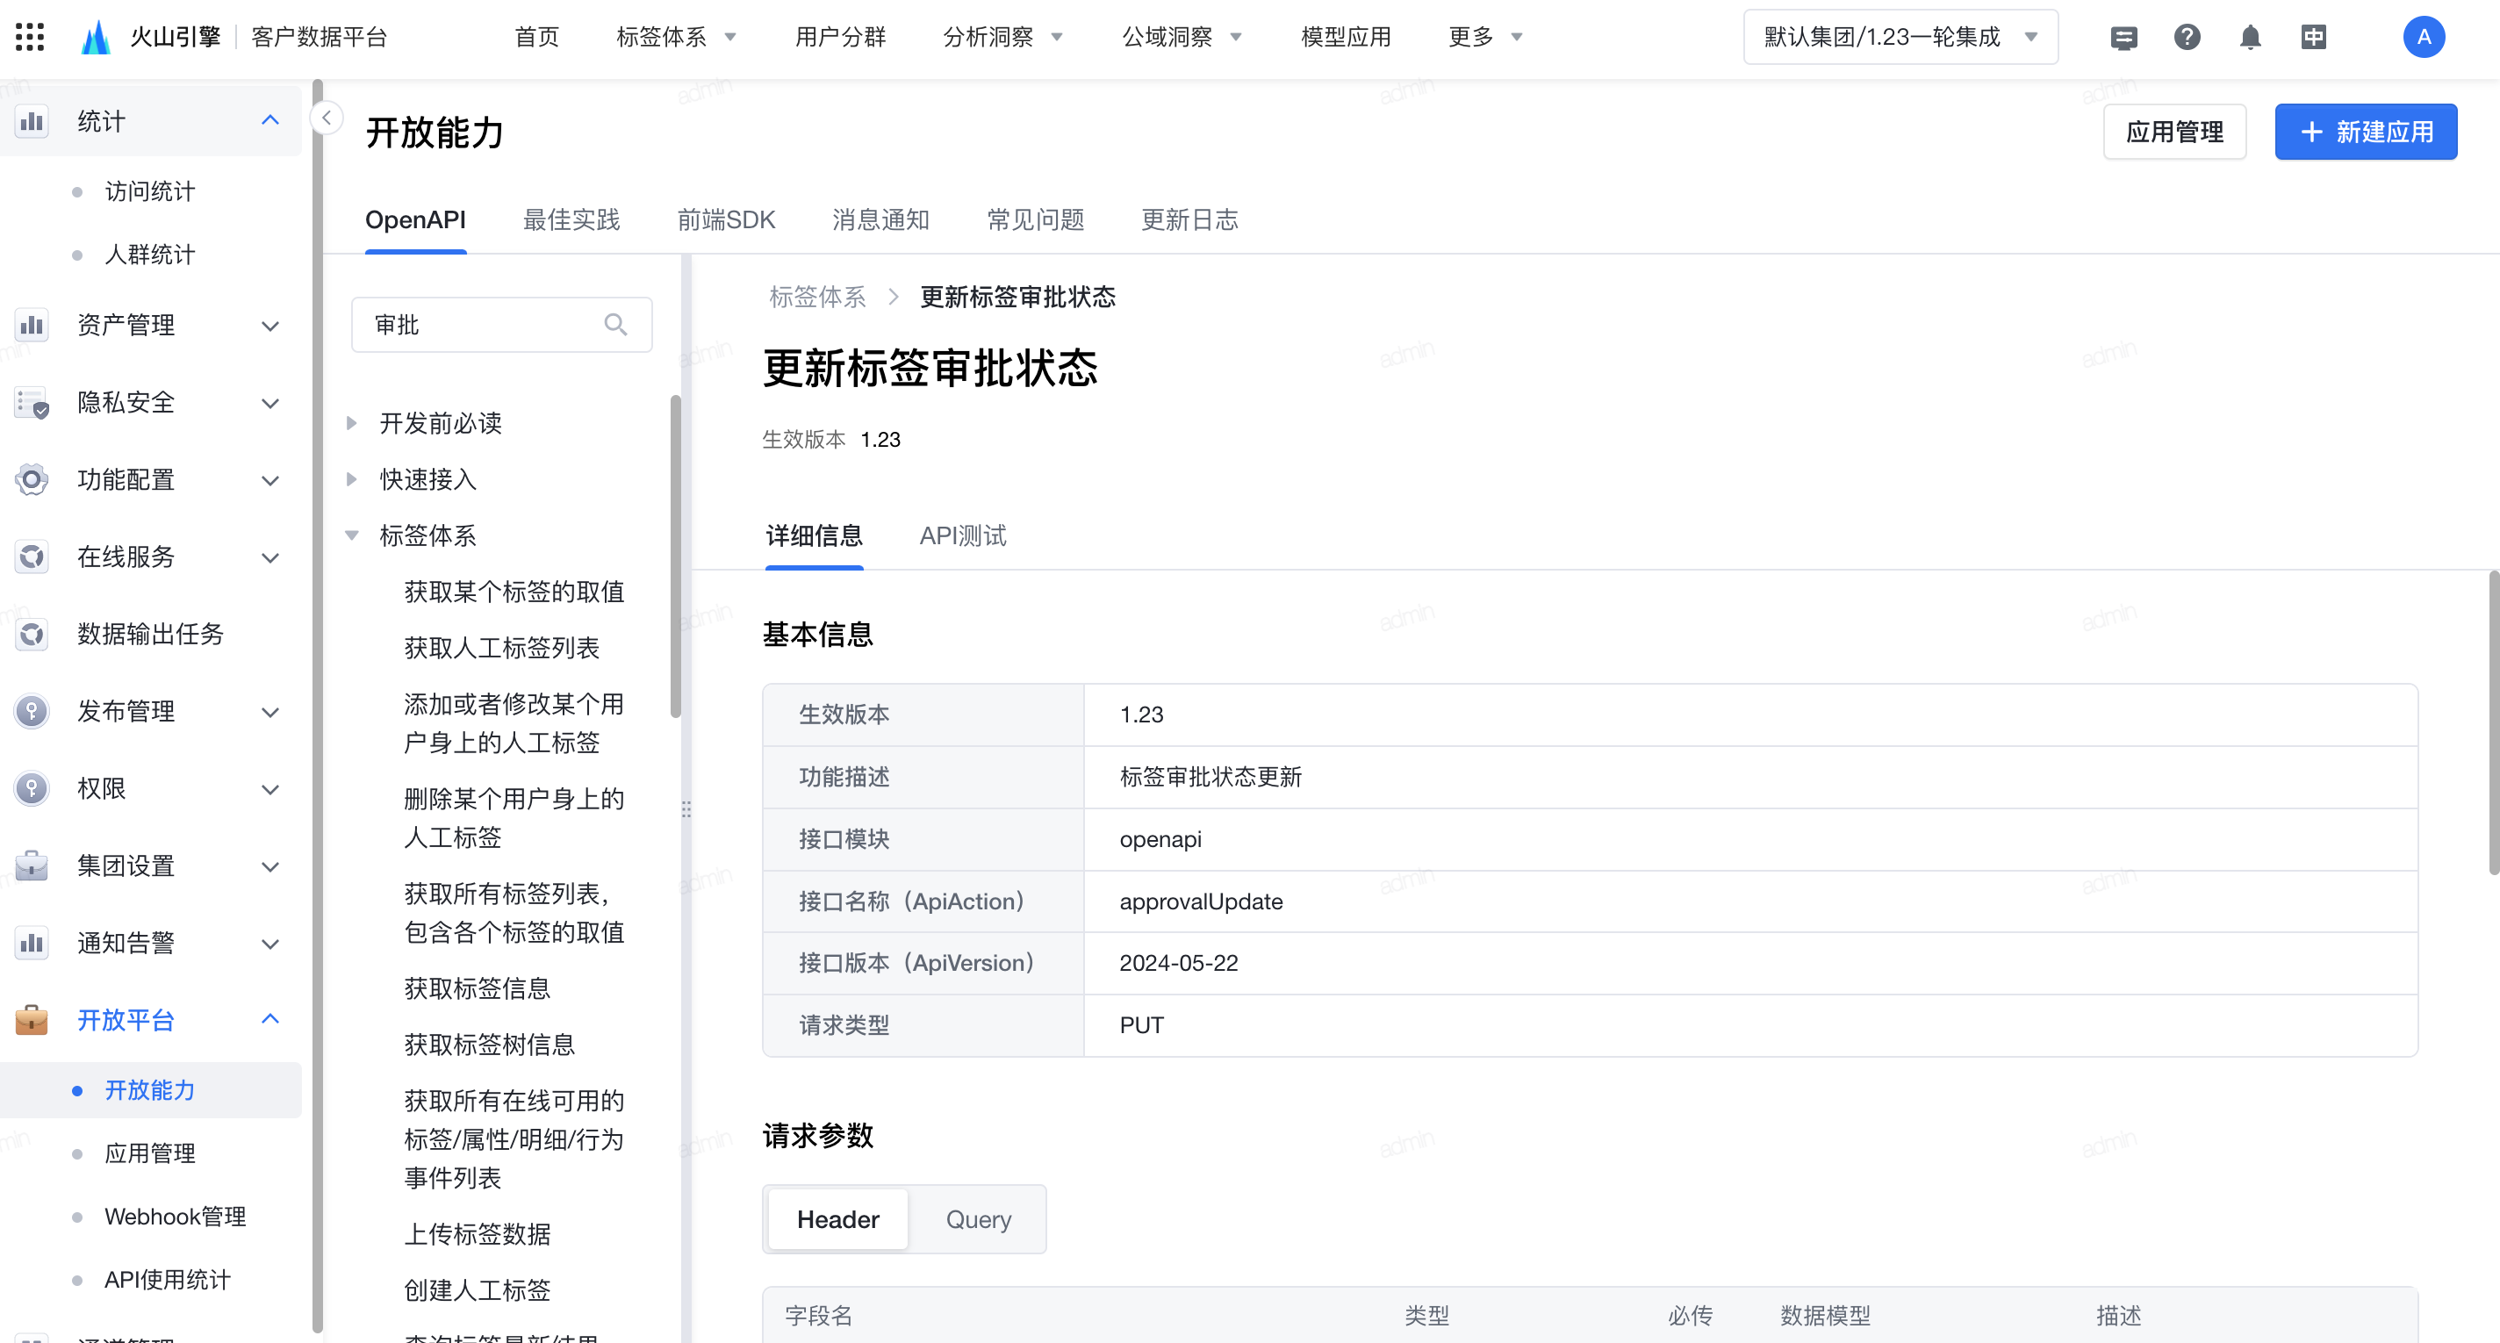Switch to the 消息通知 tab
This screenshot has height=1343, width=2500.
click(x=880, y=219)
